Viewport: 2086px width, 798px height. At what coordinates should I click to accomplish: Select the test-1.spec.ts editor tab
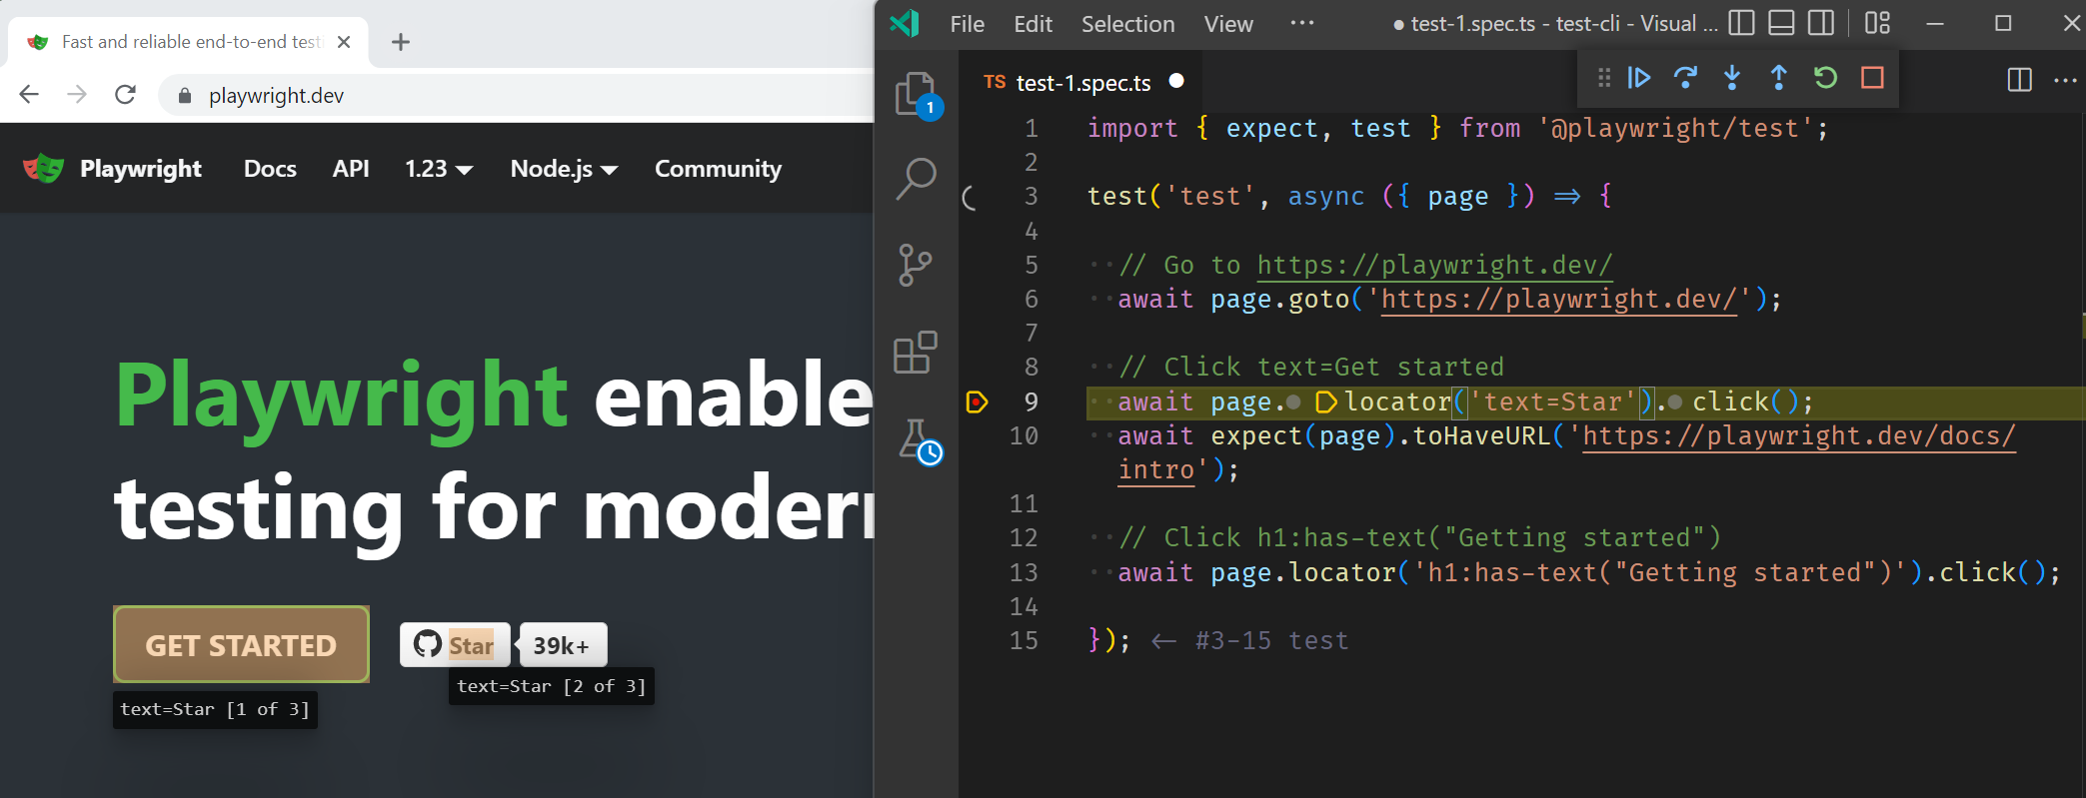click(1082, 83)
